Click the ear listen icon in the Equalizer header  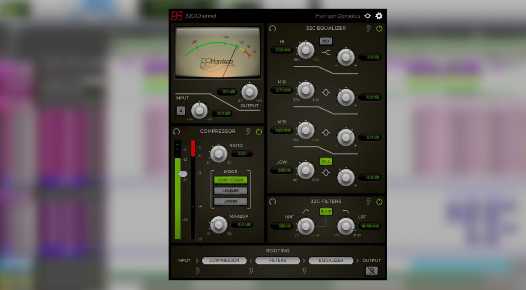(x=368, y=29)
